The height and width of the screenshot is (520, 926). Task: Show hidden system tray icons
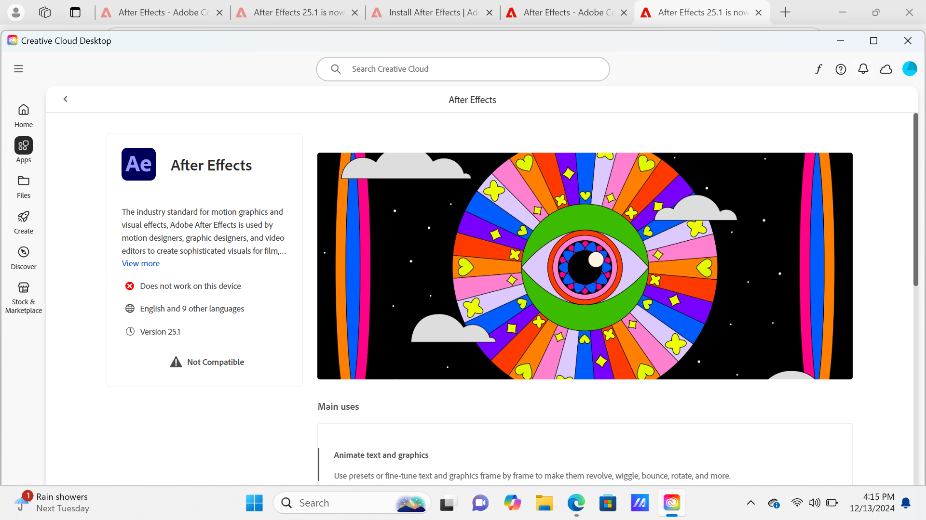tap(750, 503)
